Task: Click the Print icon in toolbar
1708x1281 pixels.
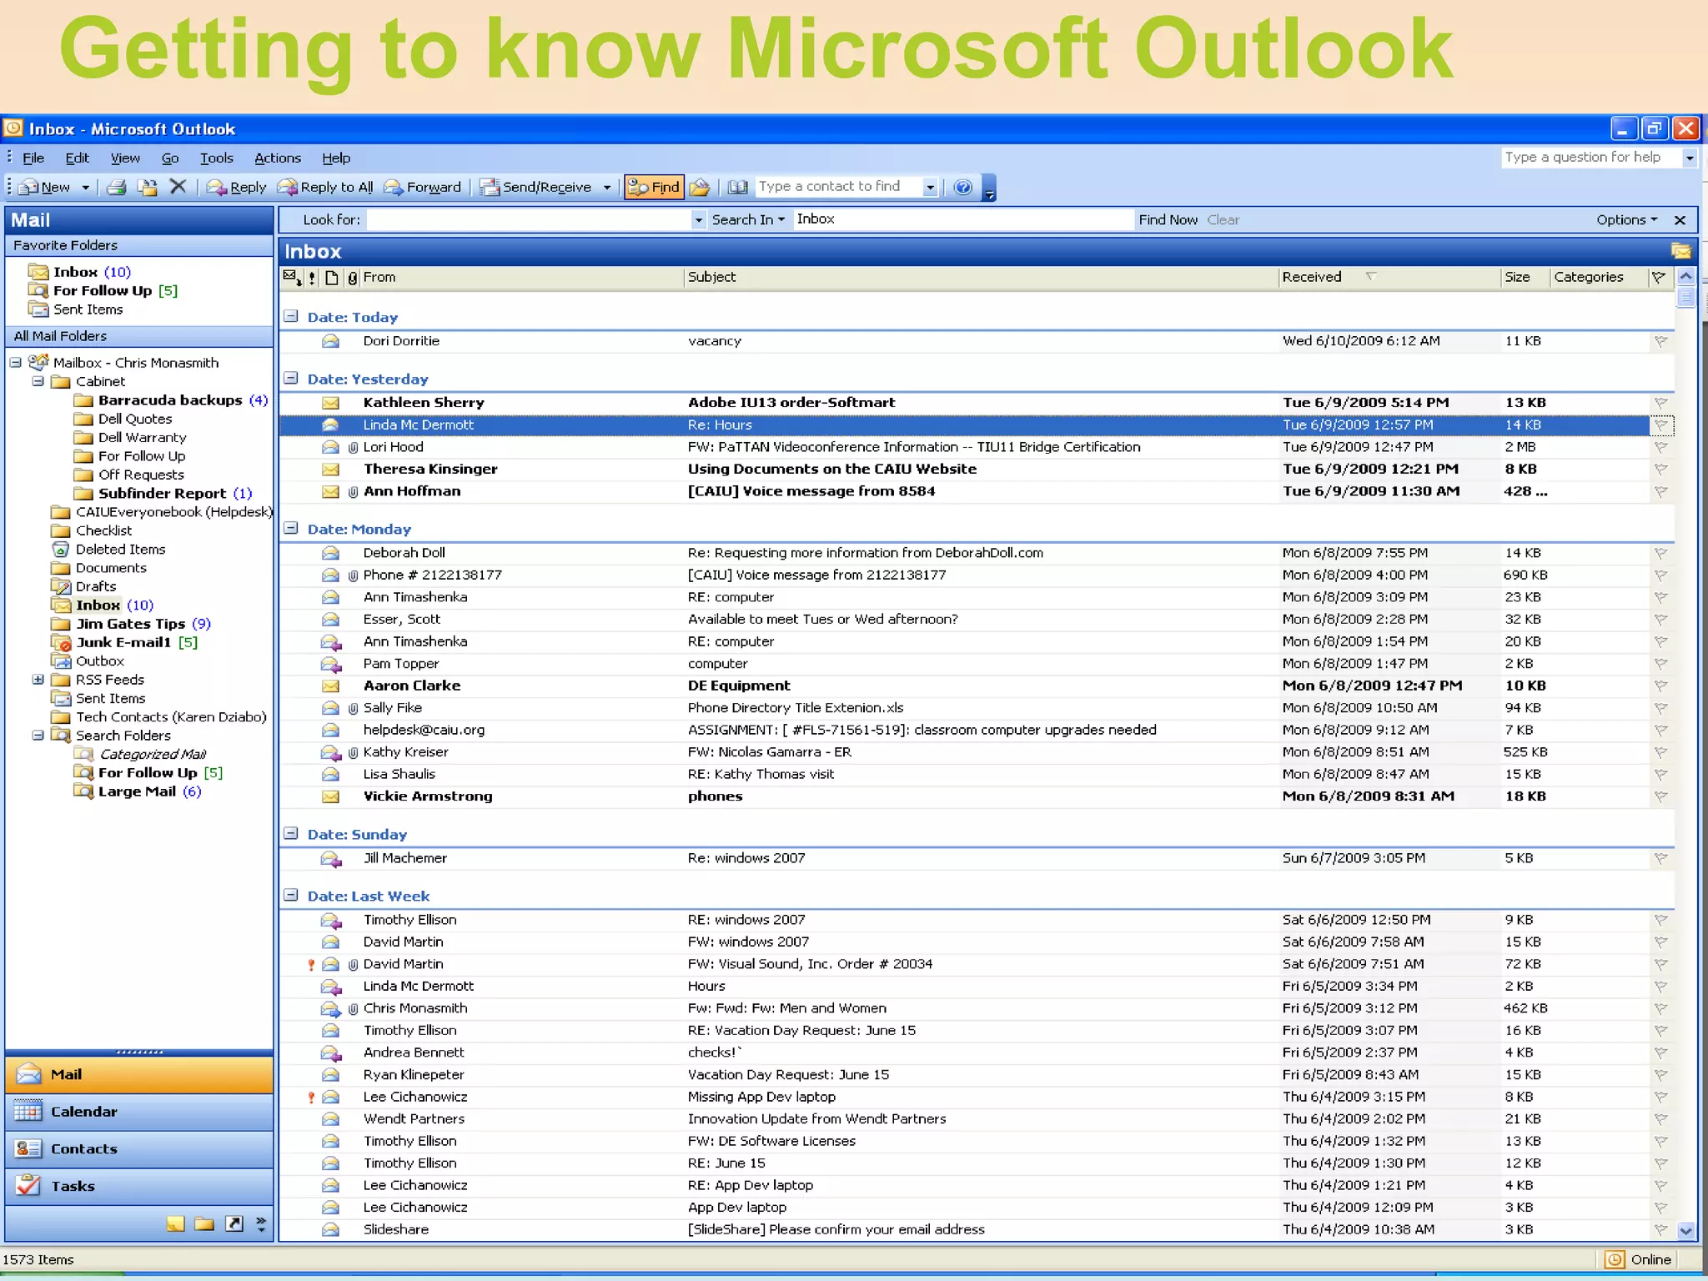Action: [117, 188]
